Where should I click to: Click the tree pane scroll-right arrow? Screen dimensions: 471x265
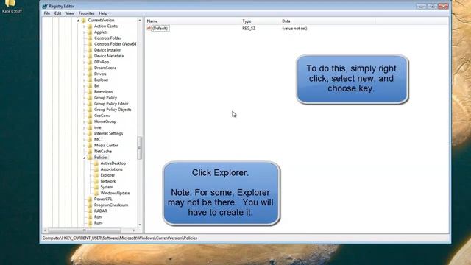pyautogui.click(x=134, y=230)
